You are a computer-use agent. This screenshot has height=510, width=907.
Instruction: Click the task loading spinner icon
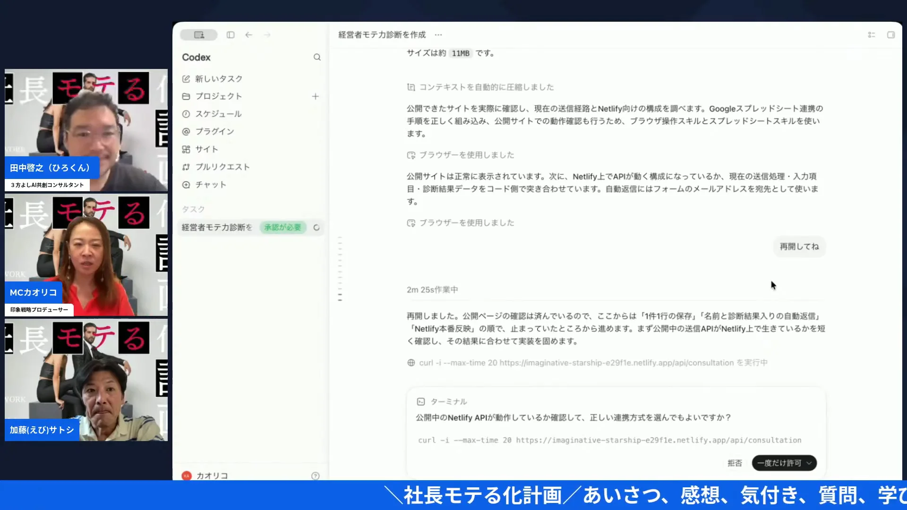click(x=317, y=228)
